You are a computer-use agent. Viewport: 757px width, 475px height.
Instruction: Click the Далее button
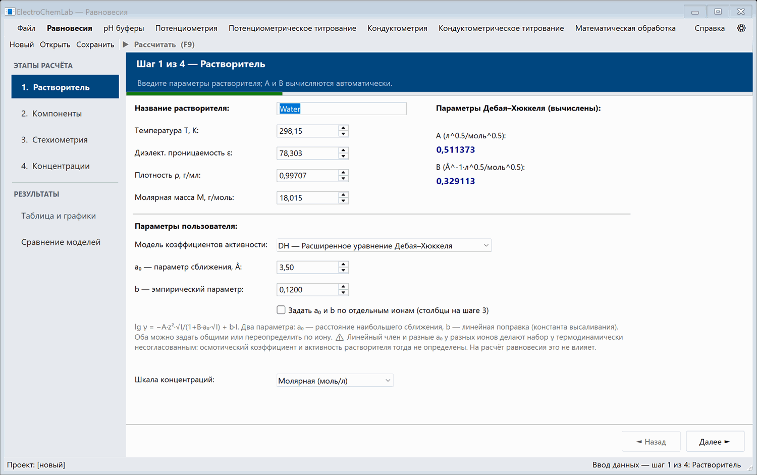[715, 442]
